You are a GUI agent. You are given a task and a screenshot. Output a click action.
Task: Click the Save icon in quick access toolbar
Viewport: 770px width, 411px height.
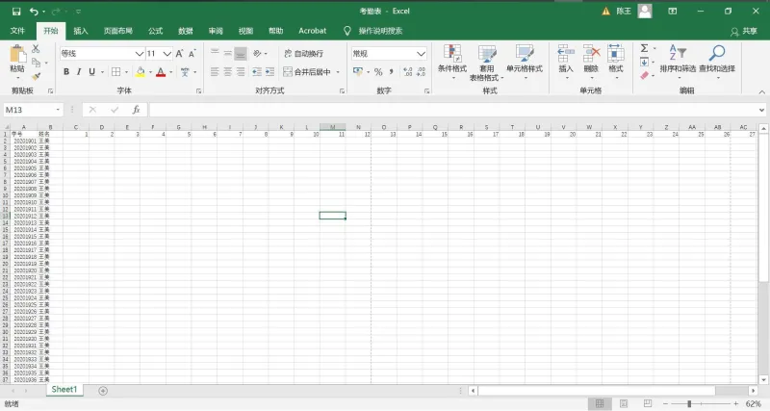click(x=16, y=12)
